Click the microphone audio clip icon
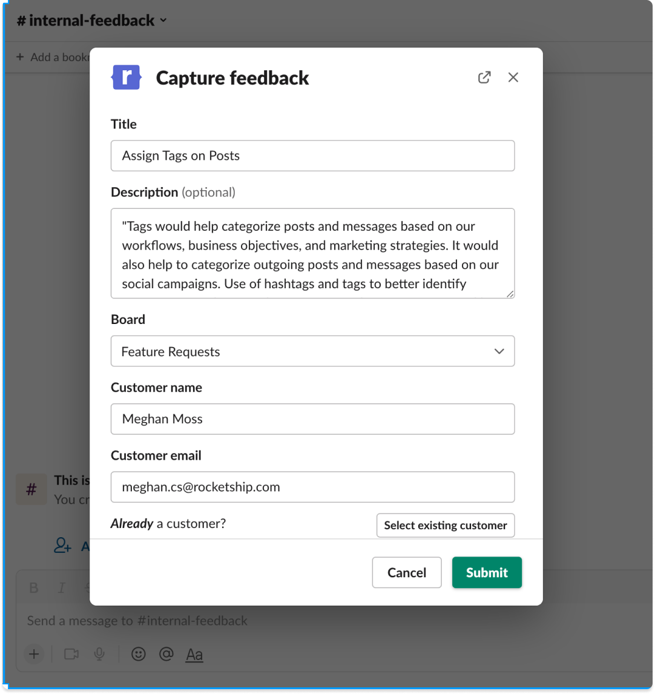Screen dimensions: 655x694 [99, 653]
